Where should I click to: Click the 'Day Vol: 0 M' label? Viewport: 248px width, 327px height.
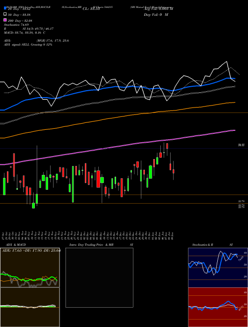(156, 14)
